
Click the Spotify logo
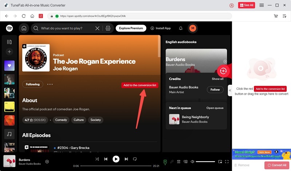click(x=9, y=28)
